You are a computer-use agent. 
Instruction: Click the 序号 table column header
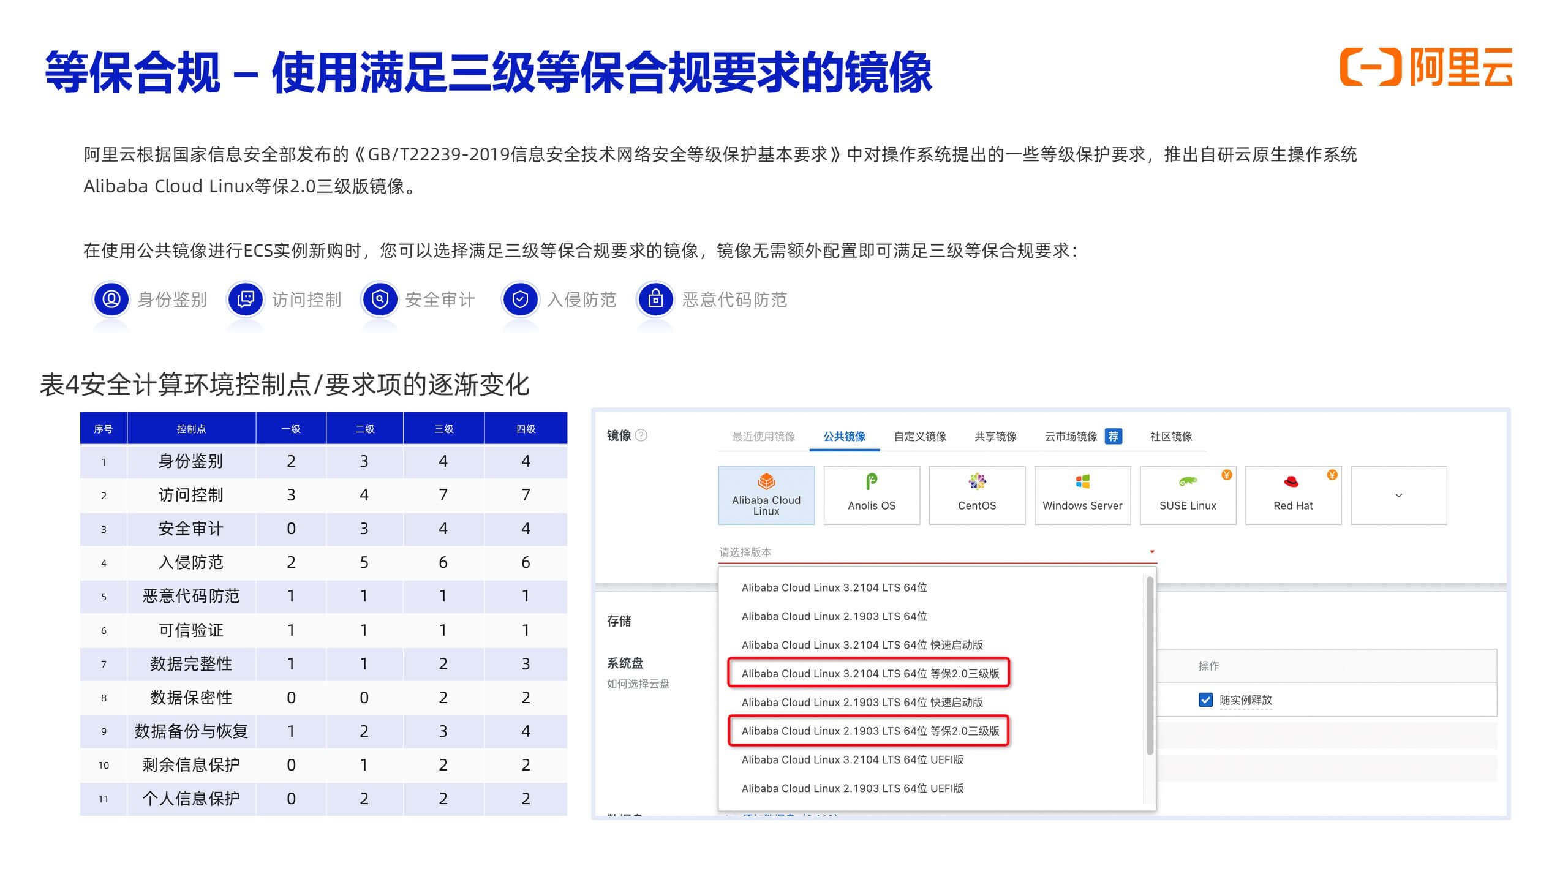104,429
